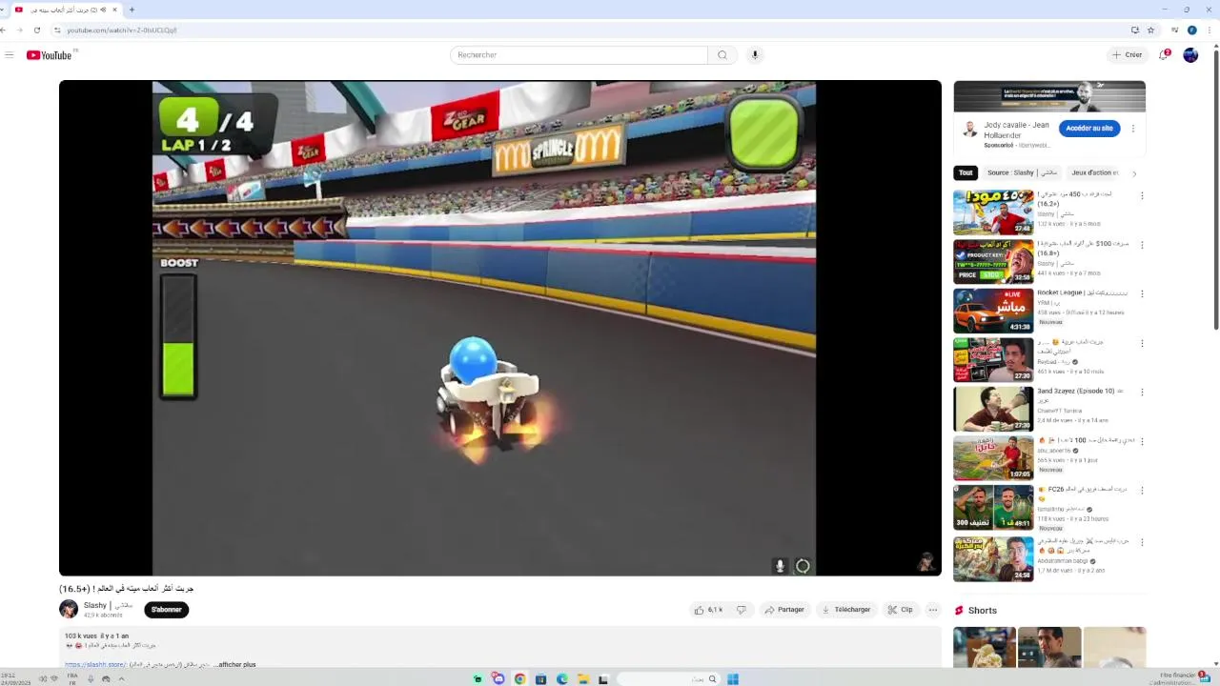The image size is (1220, 686).
Task: Open Chrome from the taskbar
Action: click(519, 678)
